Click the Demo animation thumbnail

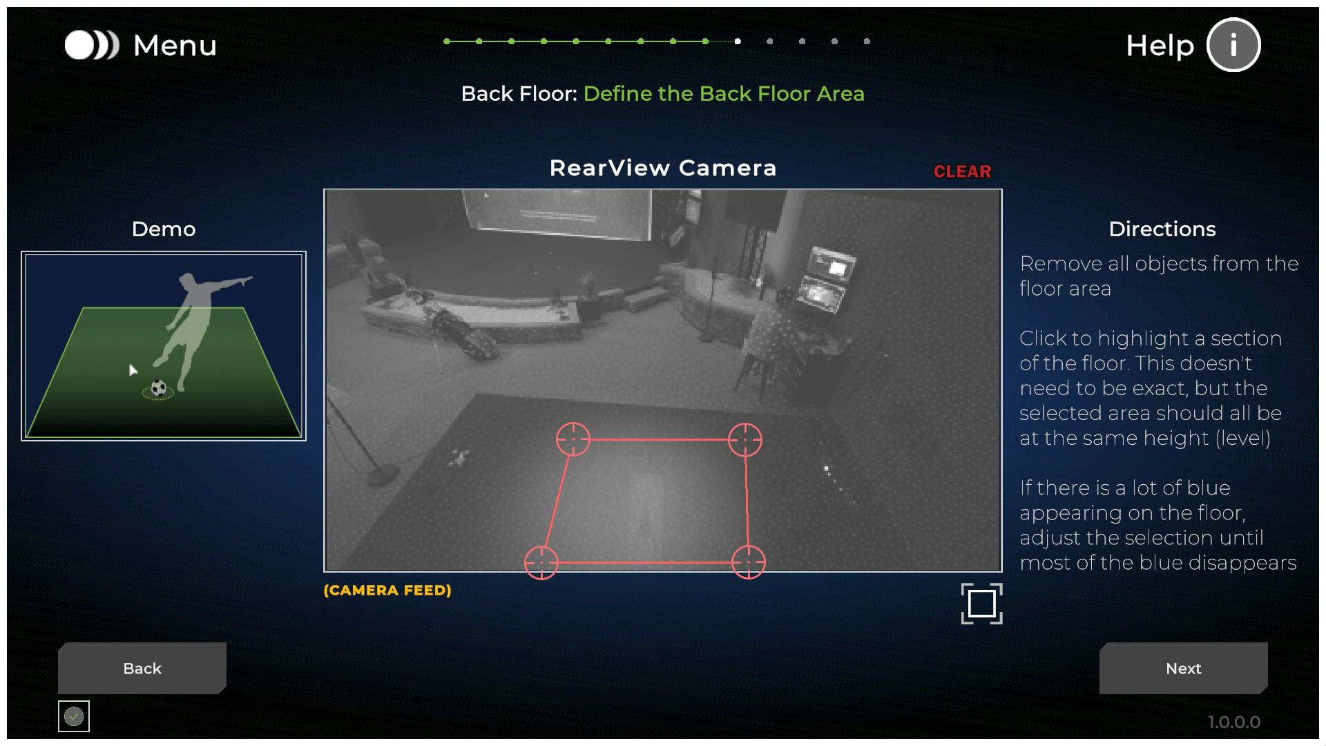point(164,345)
